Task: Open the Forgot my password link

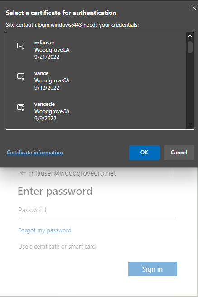Action: pos(45,230)
